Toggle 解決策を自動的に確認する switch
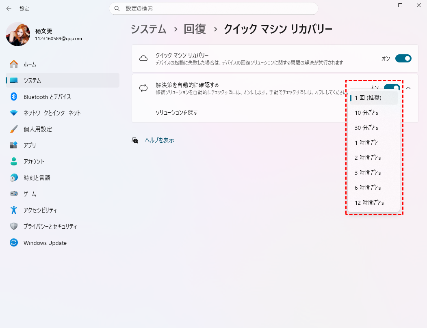Viewport: 427px width, 328px height. [x=392, y=87]
